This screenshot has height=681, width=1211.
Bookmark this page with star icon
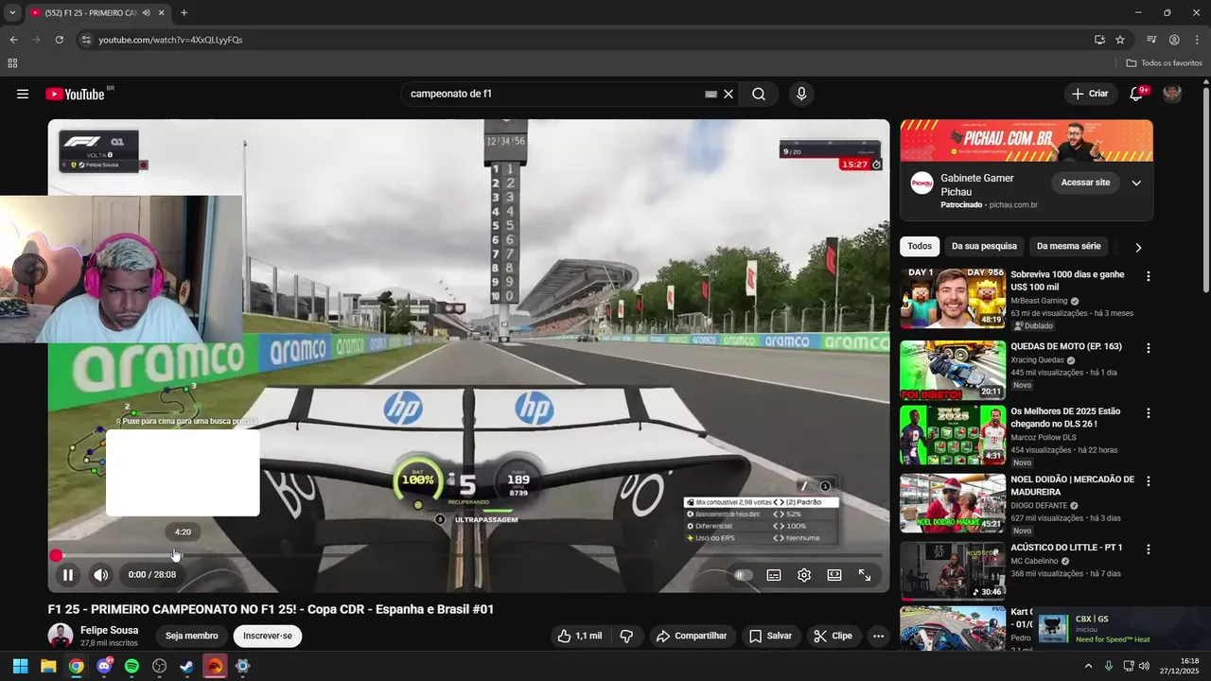(x=1120, y=40)
